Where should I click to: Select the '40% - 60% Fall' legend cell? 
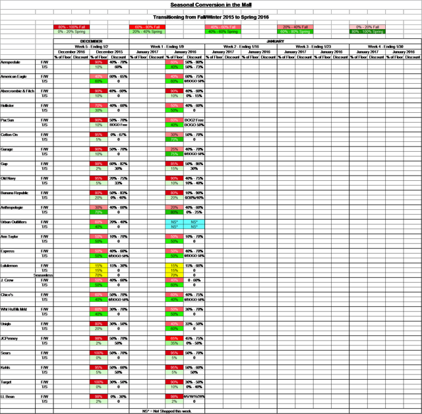(223, 27)
